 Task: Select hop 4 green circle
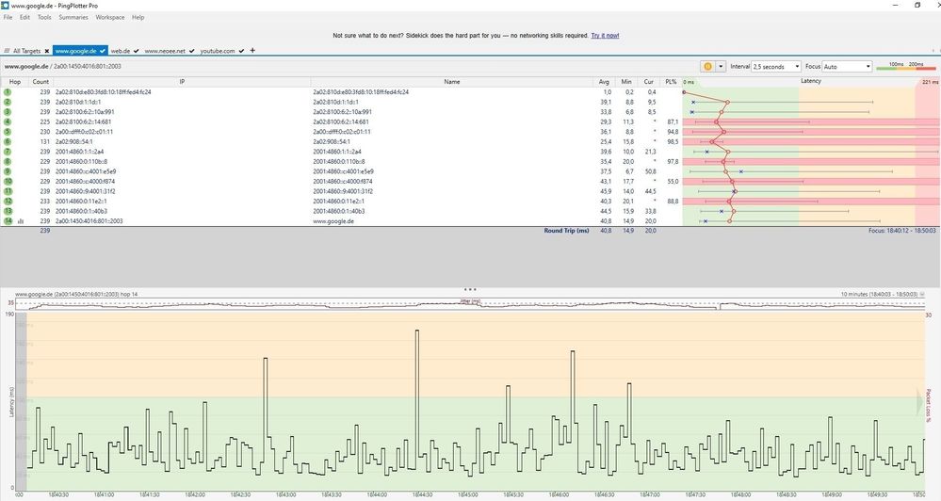point(8,121)
